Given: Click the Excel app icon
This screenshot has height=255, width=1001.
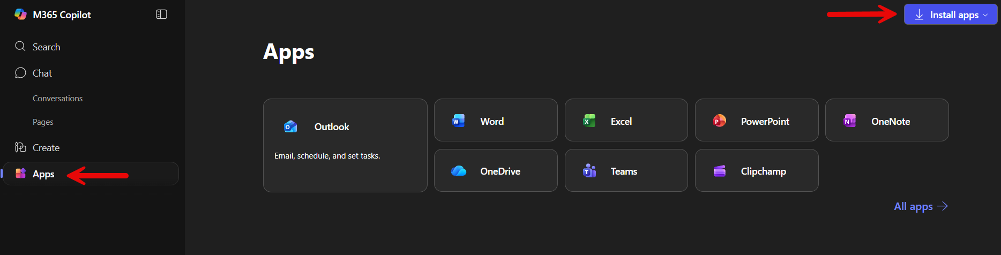Looking at the screenshot, I should (589, 121).
